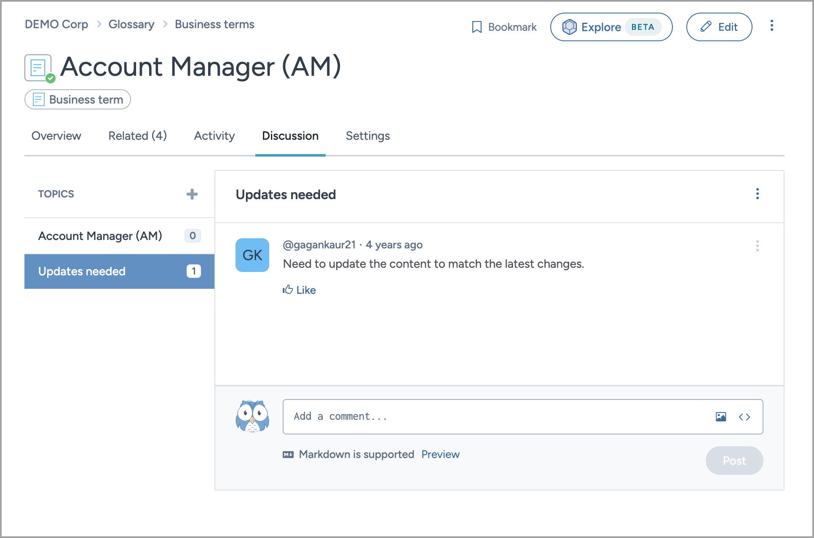The image size is (814, 538).
Task: Click the owl avatar near comment box
Action: tap(252, 416)
